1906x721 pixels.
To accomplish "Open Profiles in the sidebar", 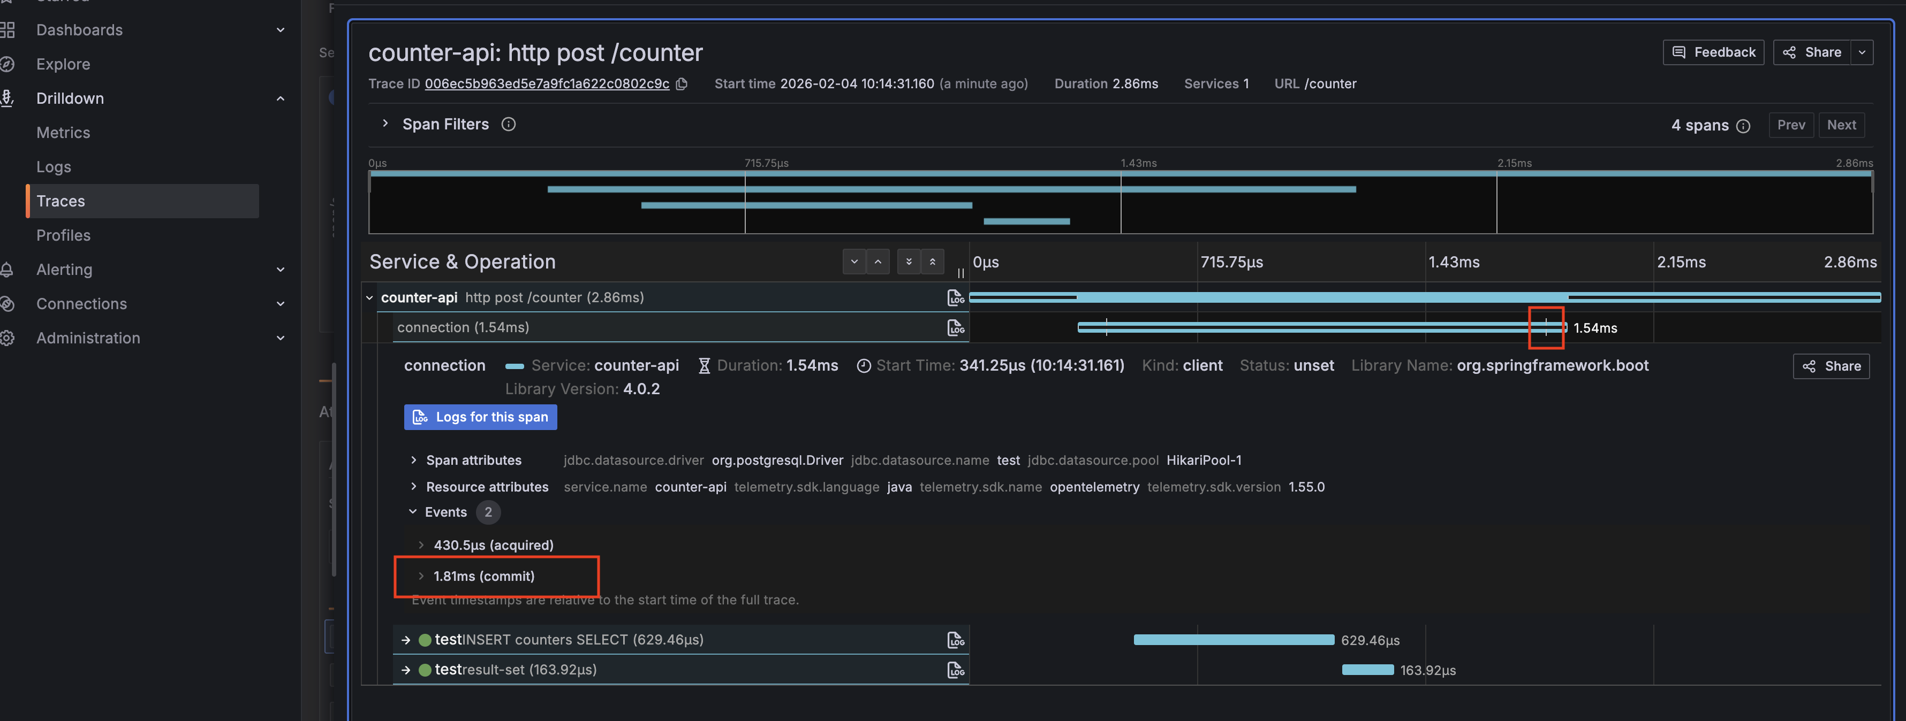I will [x=63, y=235].
